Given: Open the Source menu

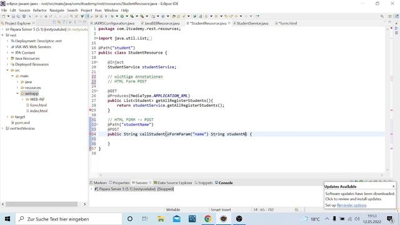Looking at the screenshot, I should coord(24,10).
